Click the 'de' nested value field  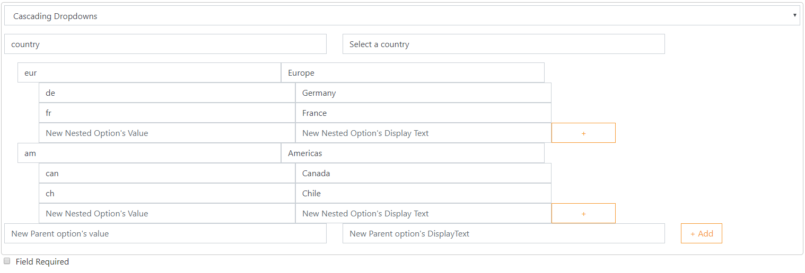click(167, 93)
